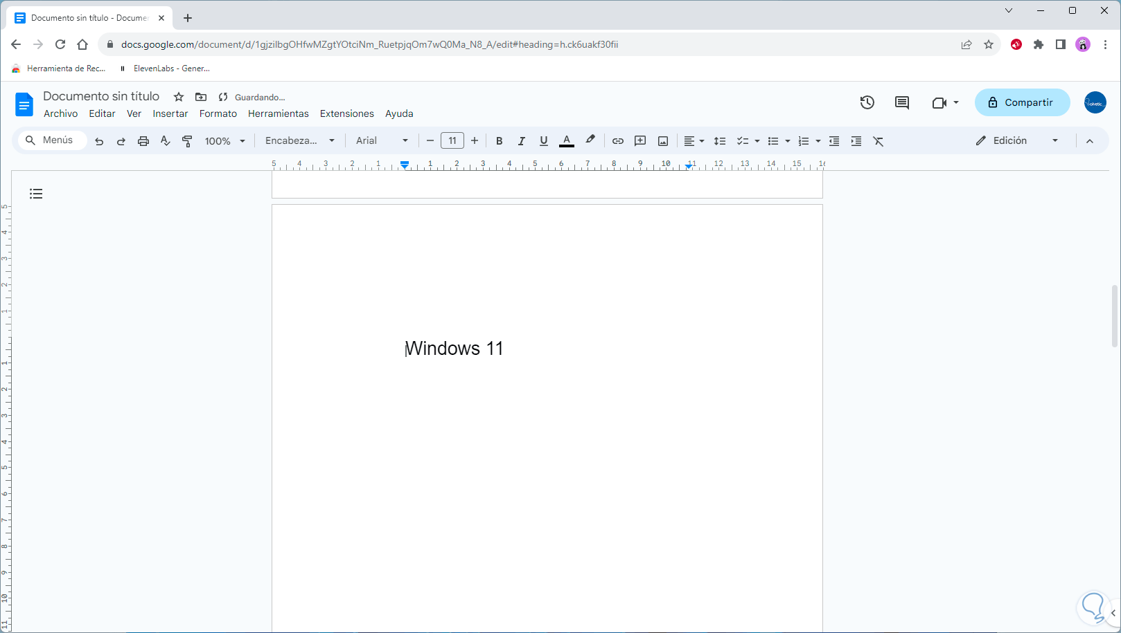1121x633 pixels.
Task: Print the document using the printer icon
Action: click(143, 141)
